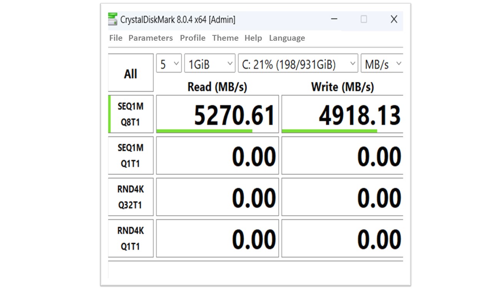This screenshot has width=492, height=295.
Task: Click the CrystalDiskMark app icon in title bar
Action: 113,19
